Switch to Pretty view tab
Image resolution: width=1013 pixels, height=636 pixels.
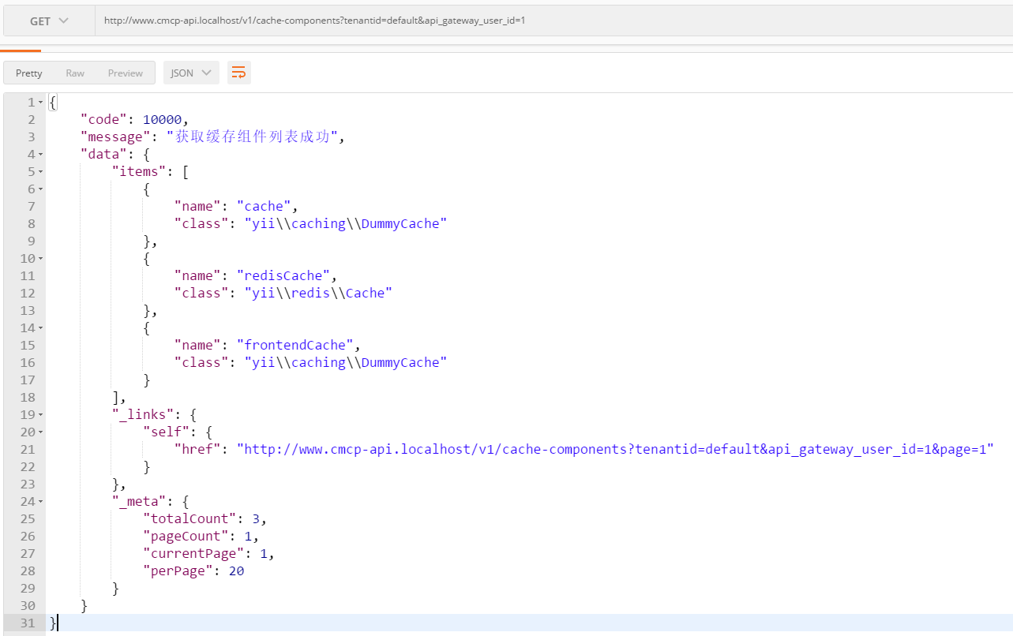point(29,73)
